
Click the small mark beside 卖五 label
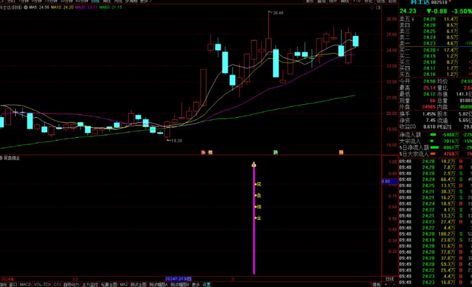point(413,19)
